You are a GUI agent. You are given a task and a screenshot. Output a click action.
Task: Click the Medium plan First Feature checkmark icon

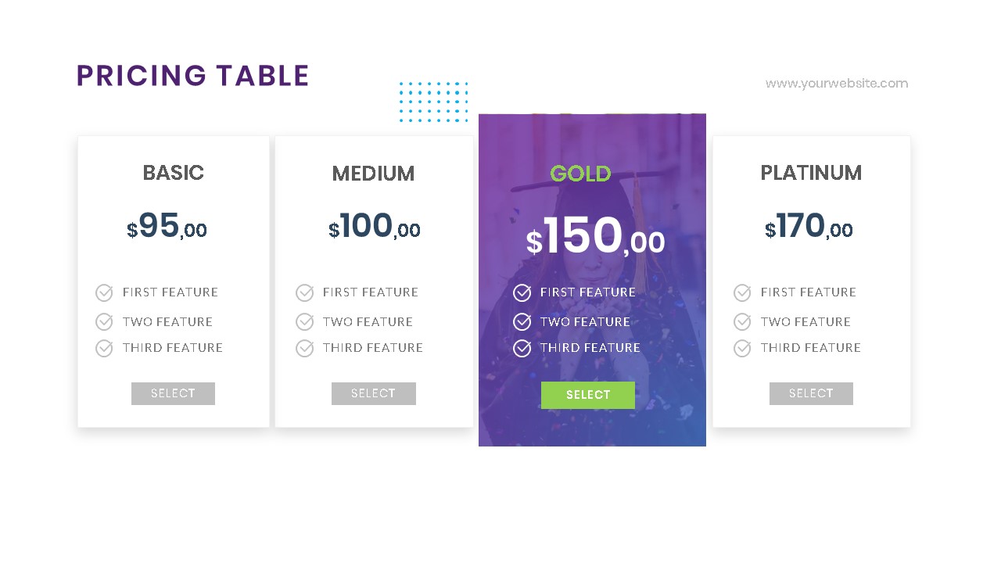tap(304, 292)
